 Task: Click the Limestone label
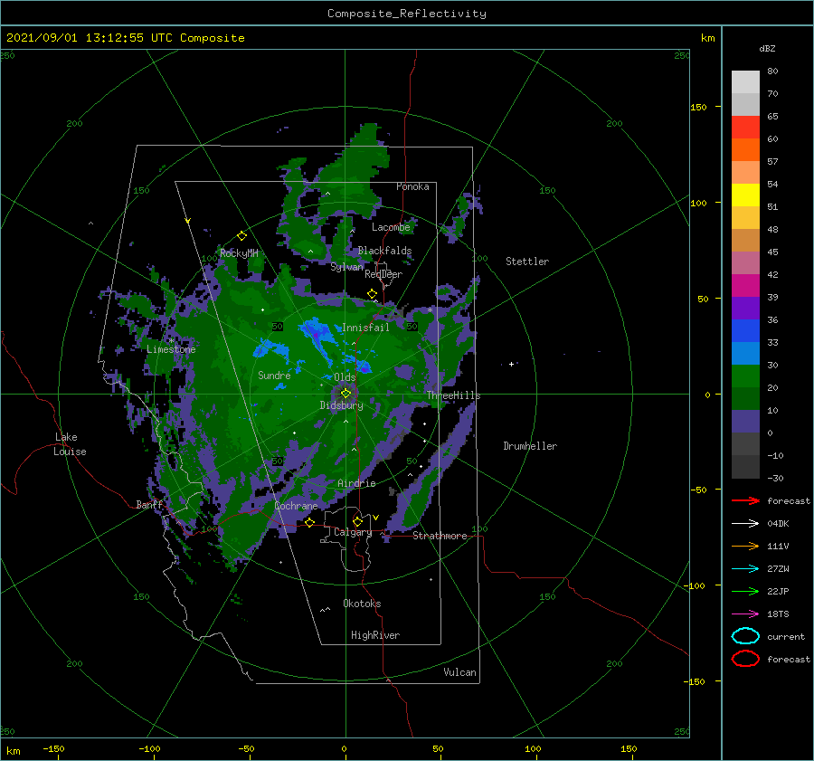pos(171,349)
